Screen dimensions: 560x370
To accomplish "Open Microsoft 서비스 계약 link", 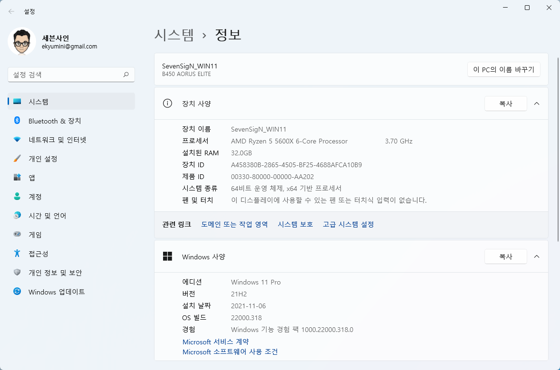I will [x=216, y=342].
